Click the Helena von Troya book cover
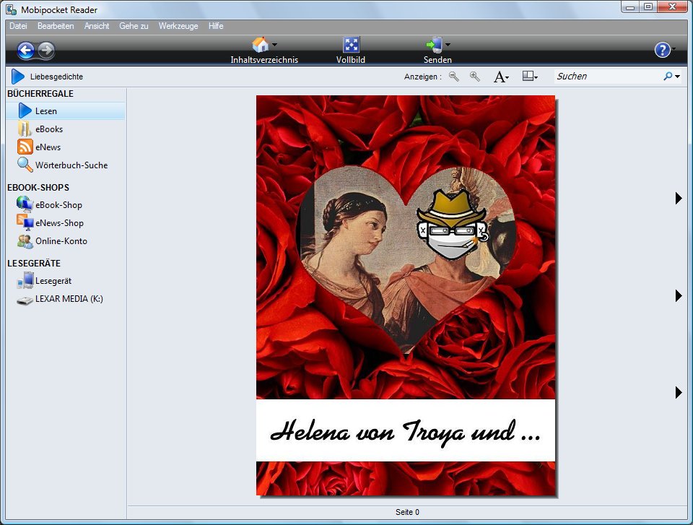This screenshot has width=693, height=525. [406, 295]
